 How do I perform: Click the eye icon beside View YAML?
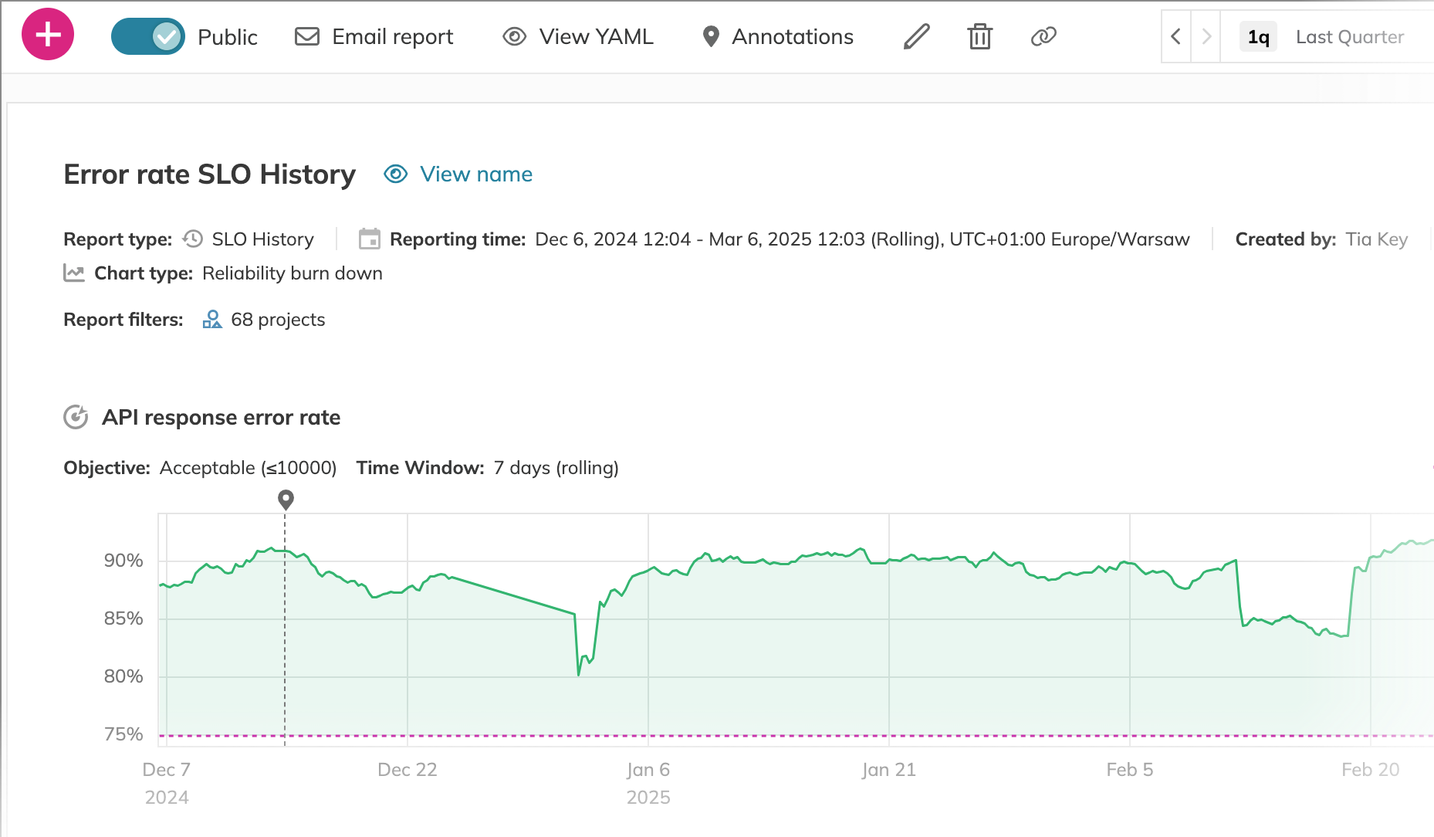tap(515, 36)
